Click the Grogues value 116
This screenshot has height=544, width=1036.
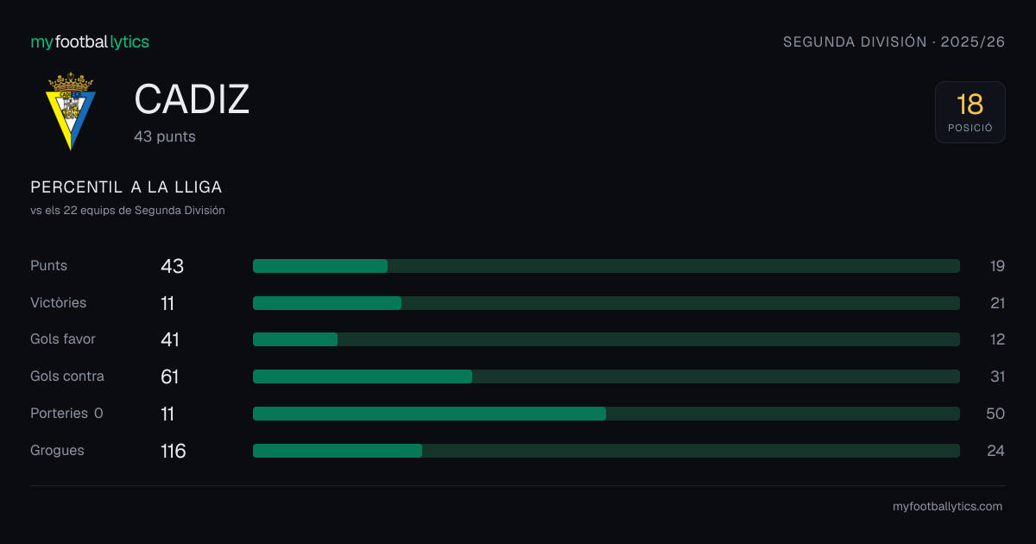click(173, 451)
